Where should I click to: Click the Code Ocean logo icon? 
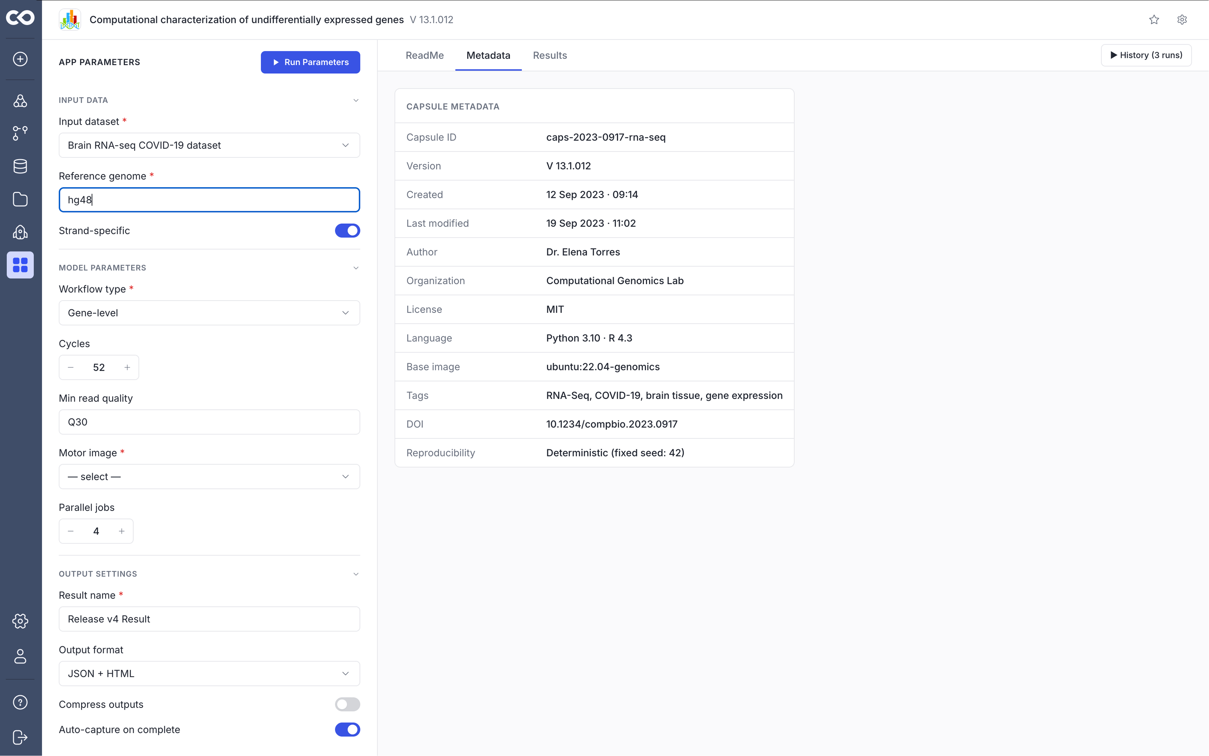pyautogui.click(x=20, y=18)
